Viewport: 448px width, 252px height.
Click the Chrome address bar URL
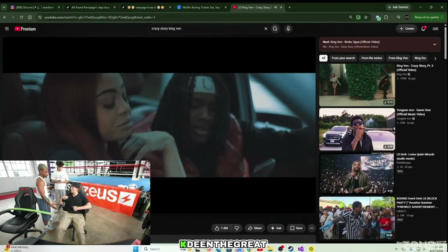tap(100, 17)
